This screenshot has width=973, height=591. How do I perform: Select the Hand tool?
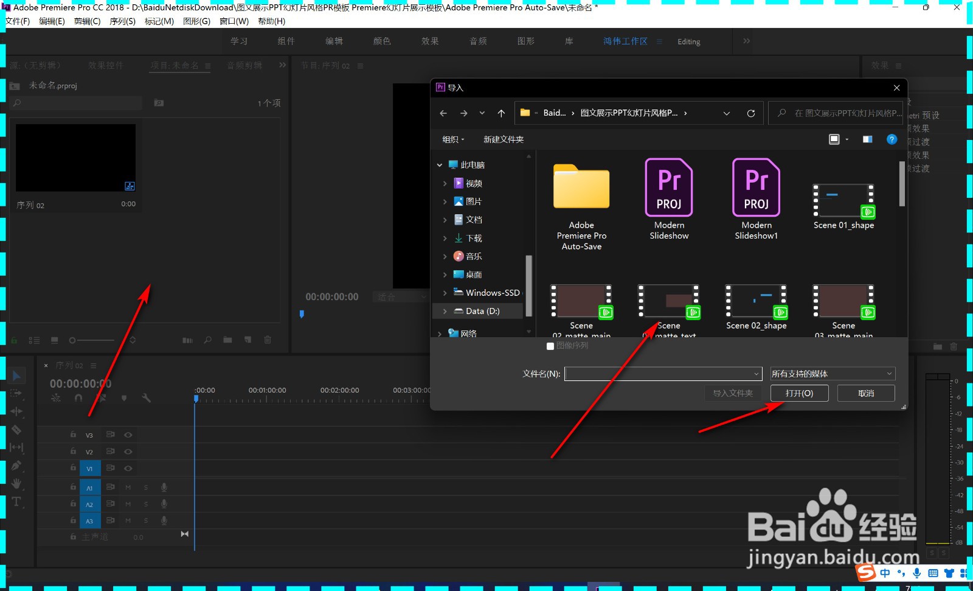[x=16, y=483]
